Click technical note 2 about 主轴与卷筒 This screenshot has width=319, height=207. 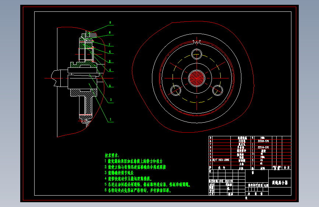(x=135, y=167)
